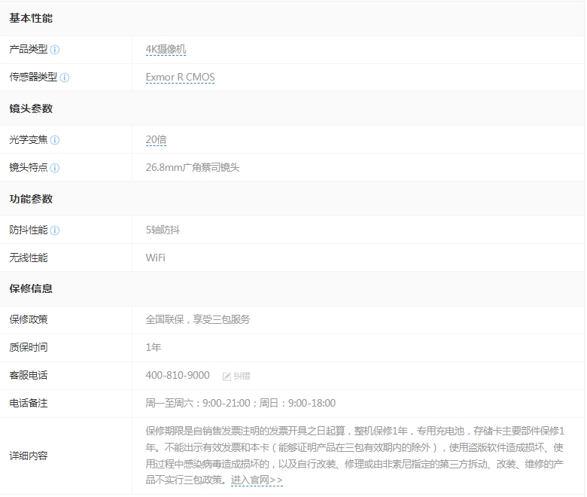Viewport: 587px width, 497px height.
Task: Click the 保修信息 section header
Action: pos(31,288)
